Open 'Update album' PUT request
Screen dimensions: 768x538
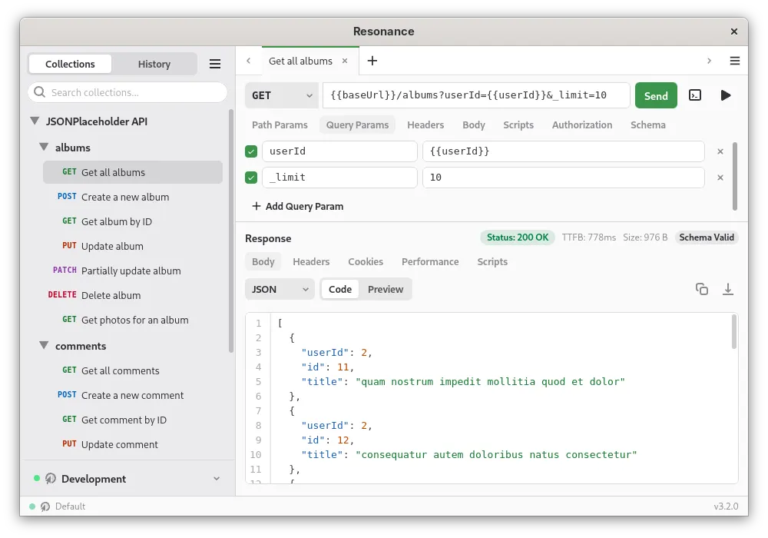(133, 246)
